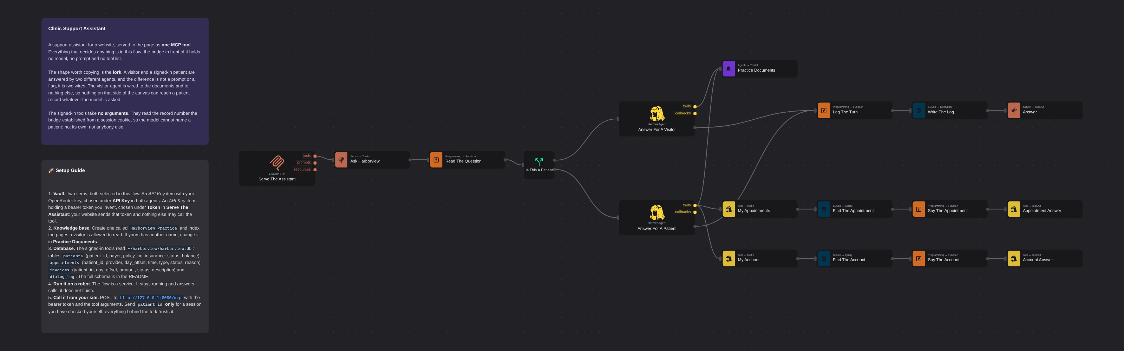Click the Write The Log node label
The height and width of the screenshot is (351, 1124).
click(940, 112)
